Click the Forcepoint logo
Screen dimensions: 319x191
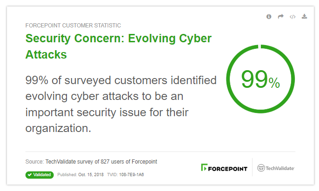coord(224,168)
